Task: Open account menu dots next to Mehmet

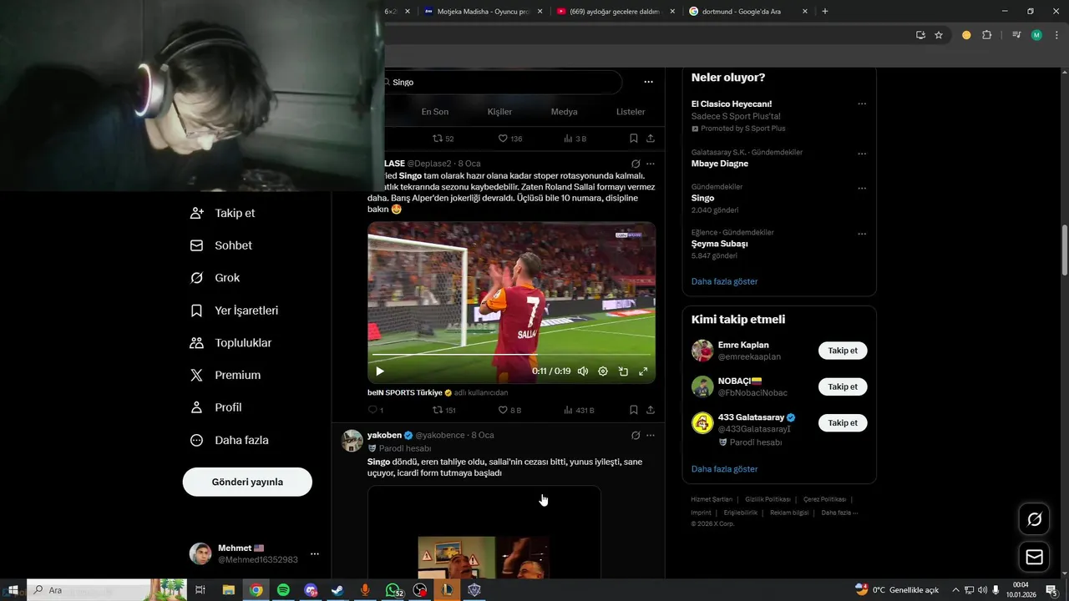Action: point(315,554)
